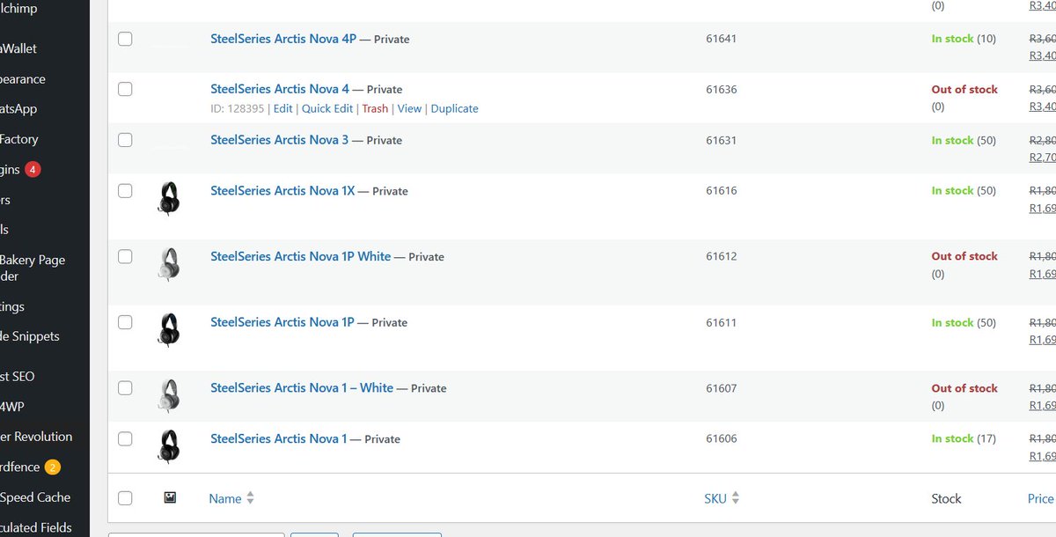Check the SteelSeries Arctis Nova 1X row
This screenshot has height=537, width=1056.
(125, 190)
